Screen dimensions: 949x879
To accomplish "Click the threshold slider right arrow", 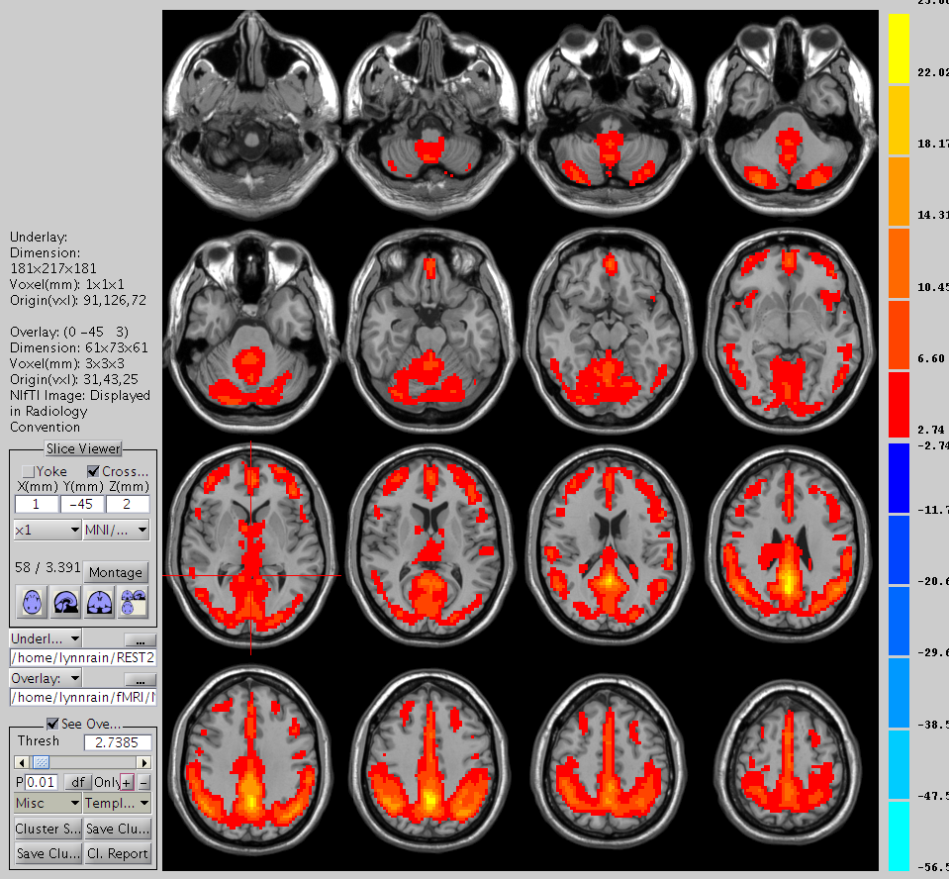I will (144, 762).
